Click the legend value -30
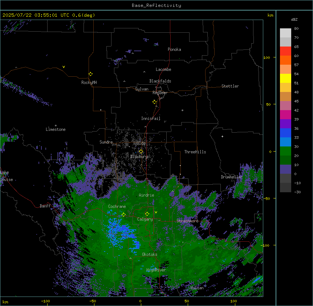The width and height of the screenshot is (313, 306). [297, 192]
